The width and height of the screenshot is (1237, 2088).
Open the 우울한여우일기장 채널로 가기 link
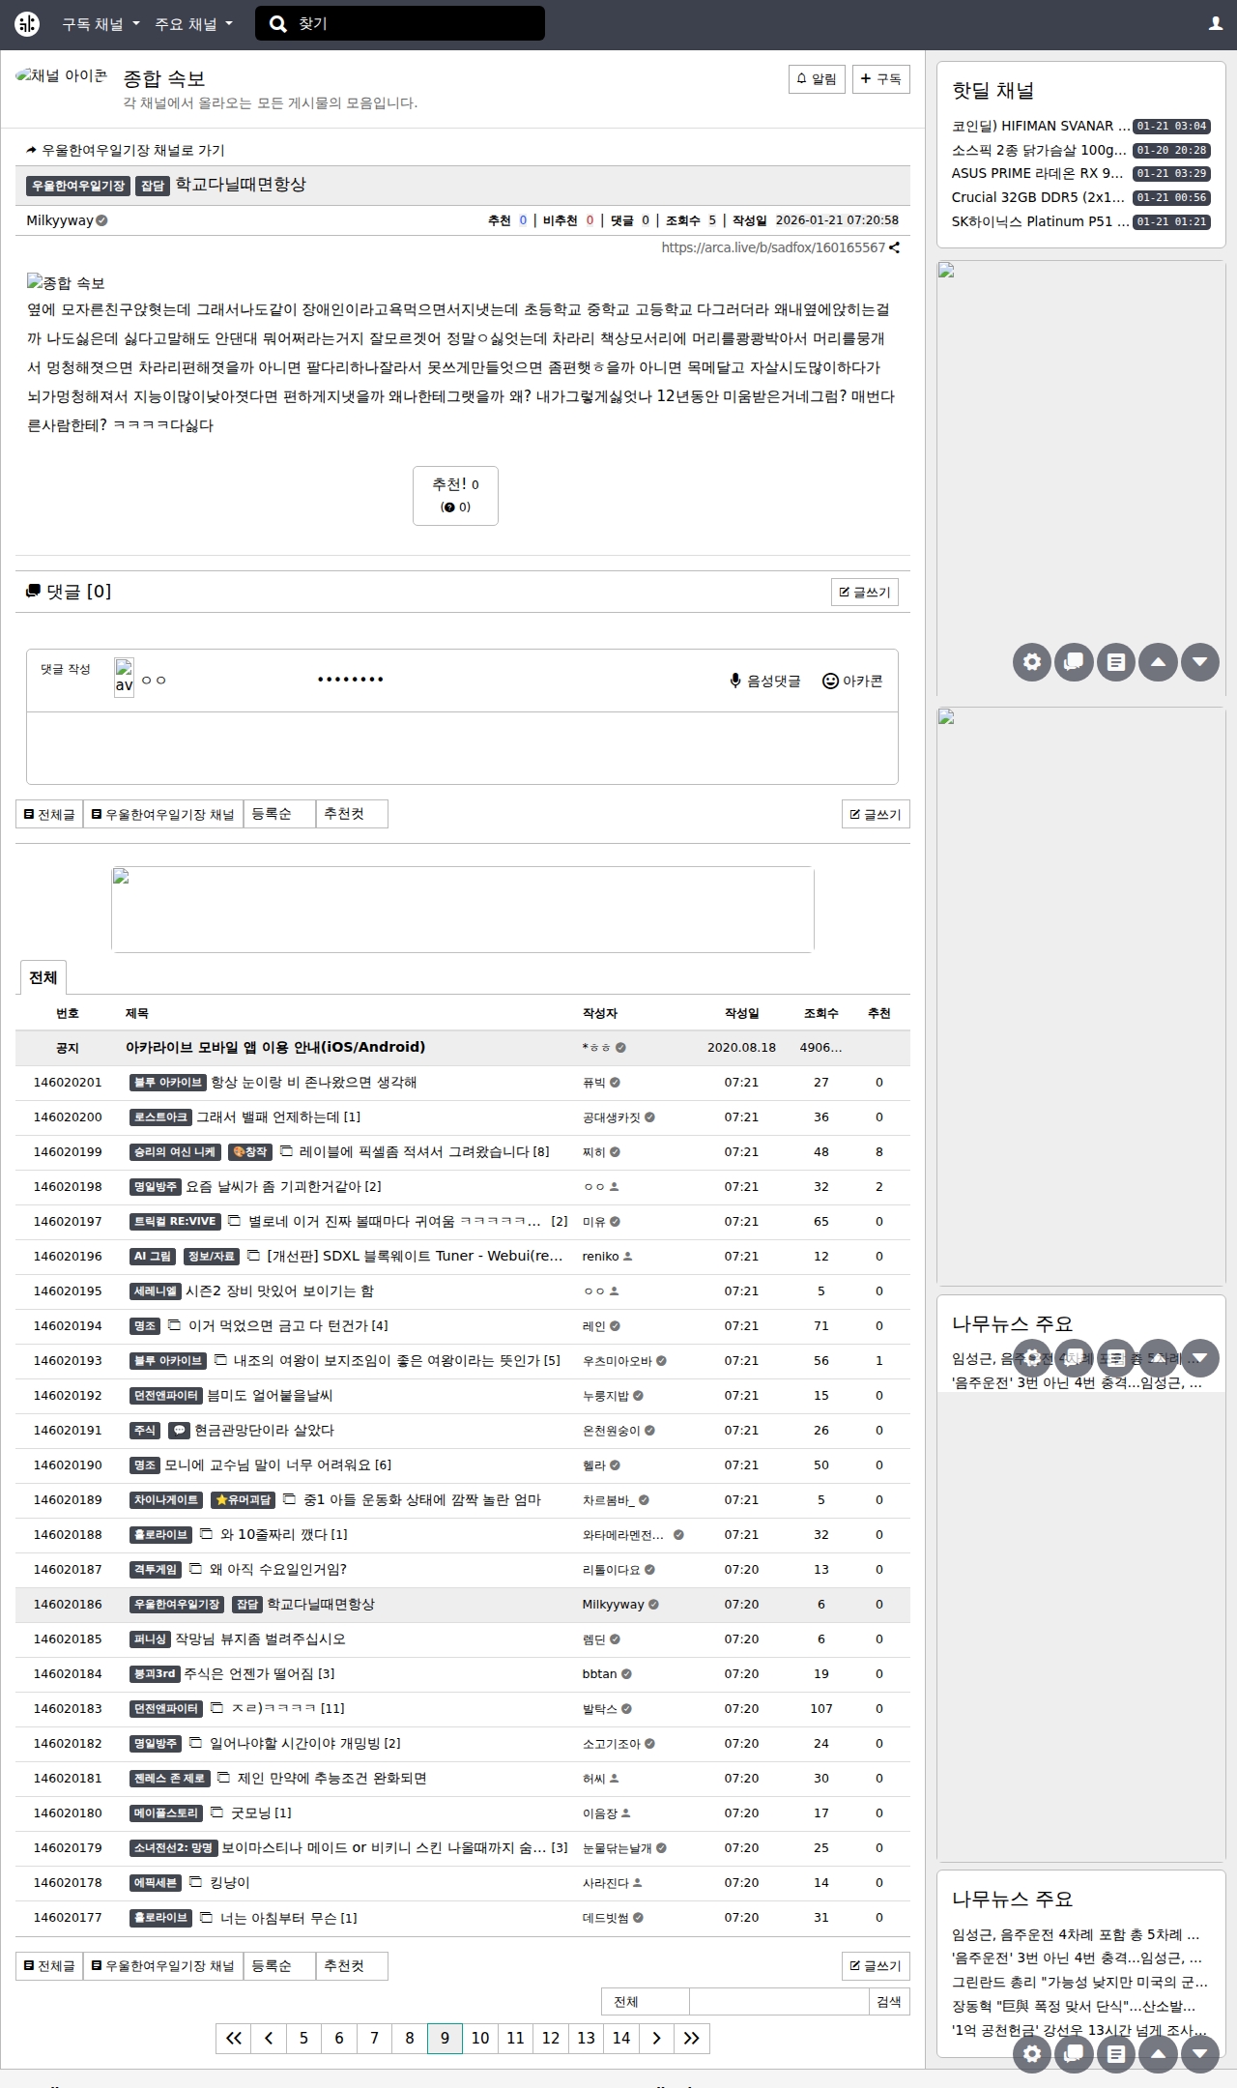pyautogui.click(x=126, y=150)
